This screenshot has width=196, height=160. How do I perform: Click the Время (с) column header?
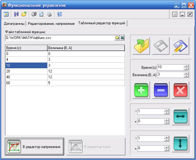[x=26, y=48]
